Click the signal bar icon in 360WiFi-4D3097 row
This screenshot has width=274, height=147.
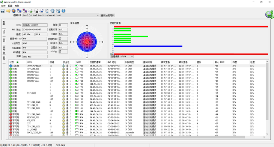click(x=77, y=66)
